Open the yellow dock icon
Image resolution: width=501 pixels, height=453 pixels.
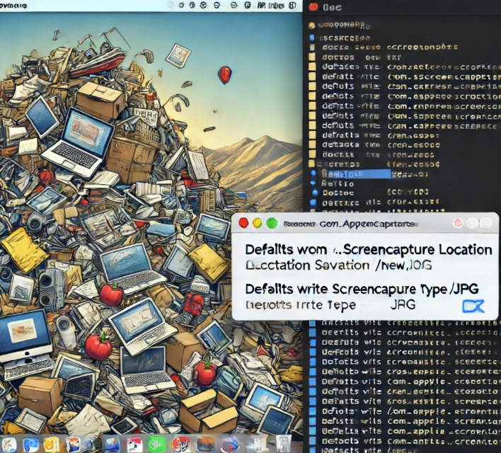point(52,445)
